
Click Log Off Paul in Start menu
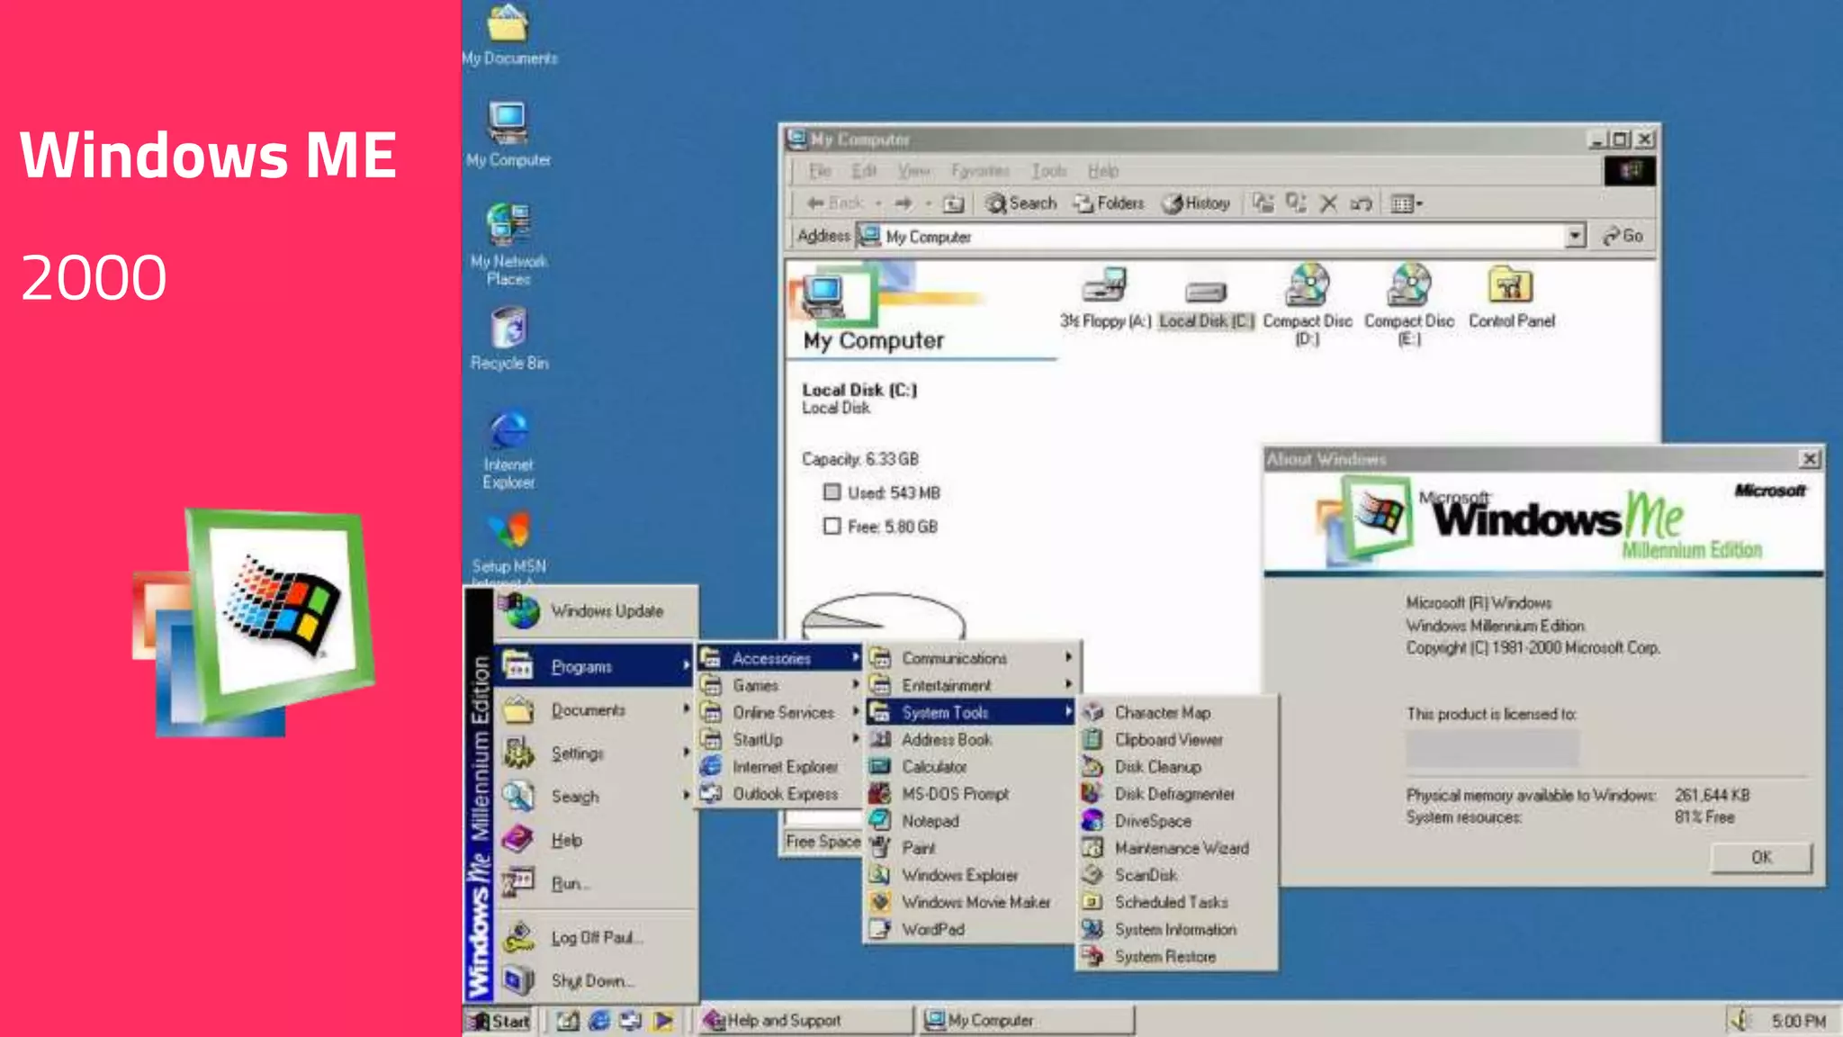click(x=595, y=937)
